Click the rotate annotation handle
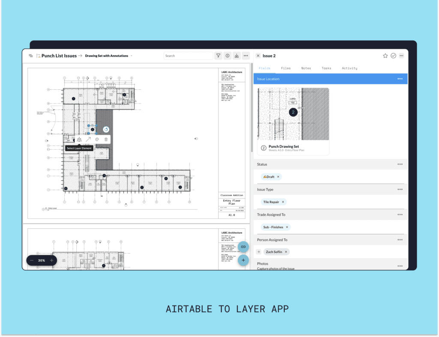 [x=106, y=129]
